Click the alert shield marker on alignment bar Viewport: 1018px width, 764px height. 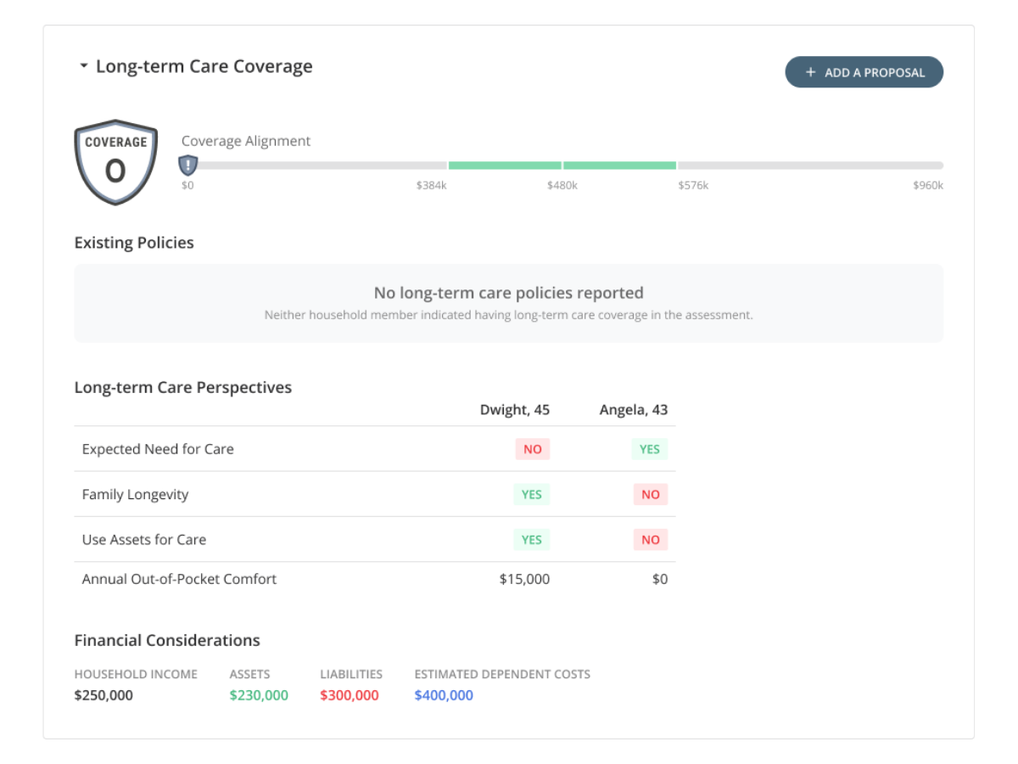pos(187,165)
